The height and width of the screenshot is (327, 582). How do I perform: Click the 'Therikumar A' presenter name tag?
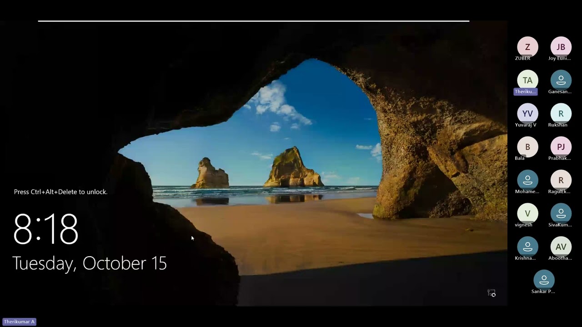click(19, 322)
